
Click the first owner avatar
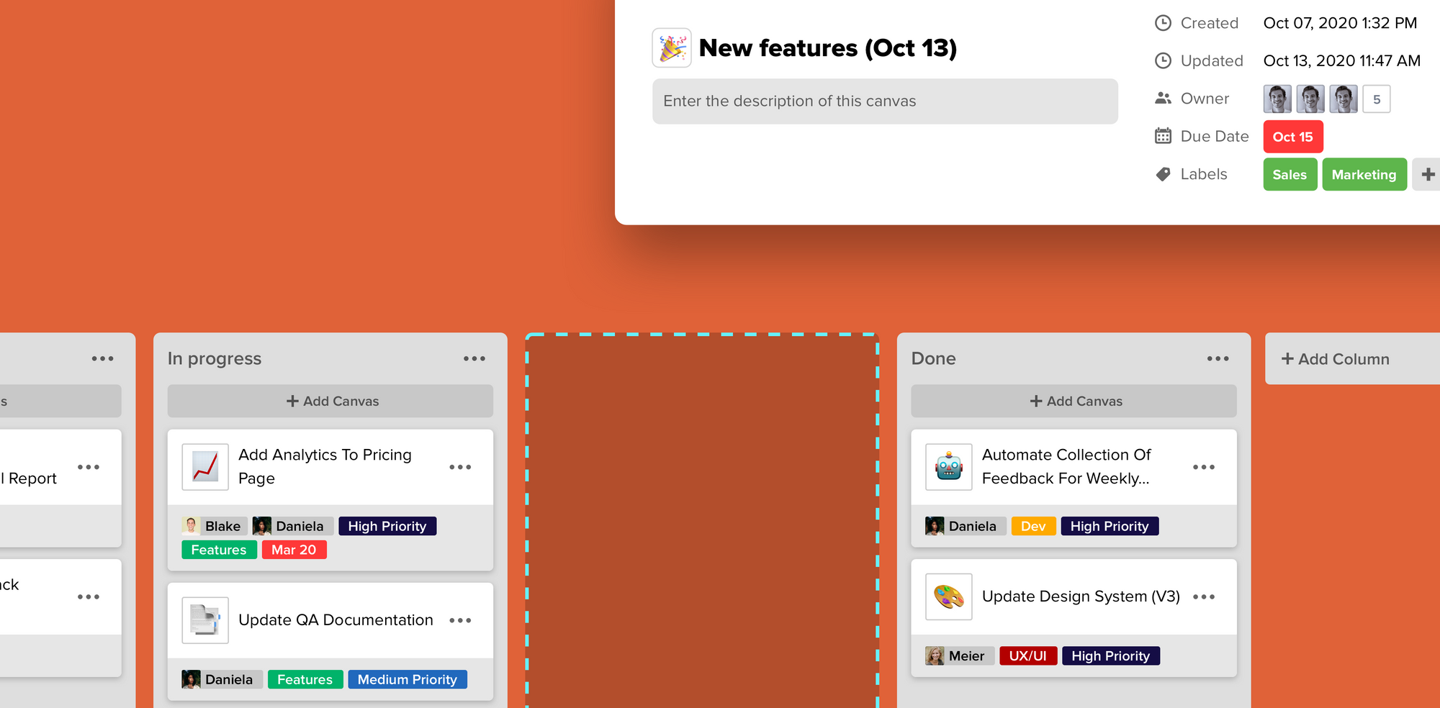tap(1277, 99)
